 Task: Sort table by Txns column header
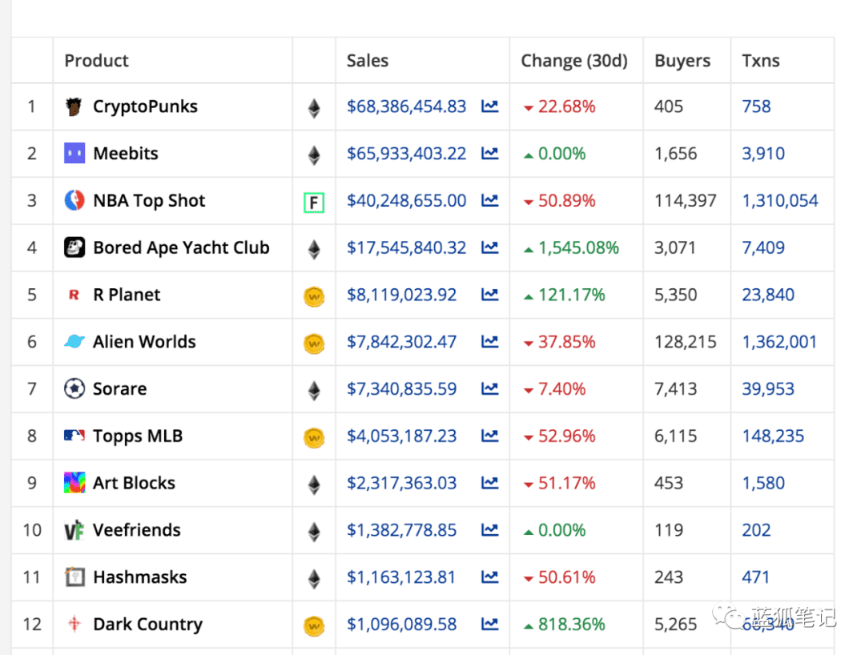761,60
